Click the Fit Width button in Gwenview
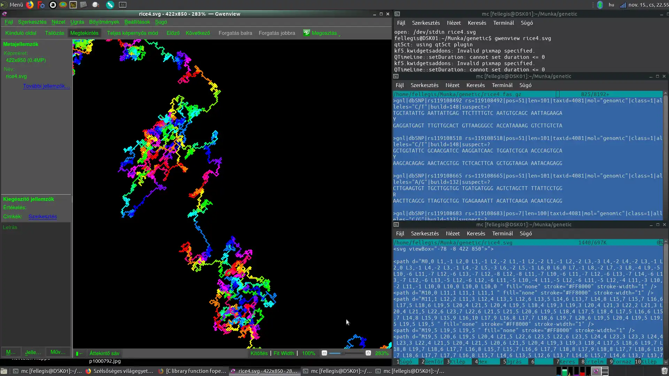 pyautogui.click(x=284, y=353)
